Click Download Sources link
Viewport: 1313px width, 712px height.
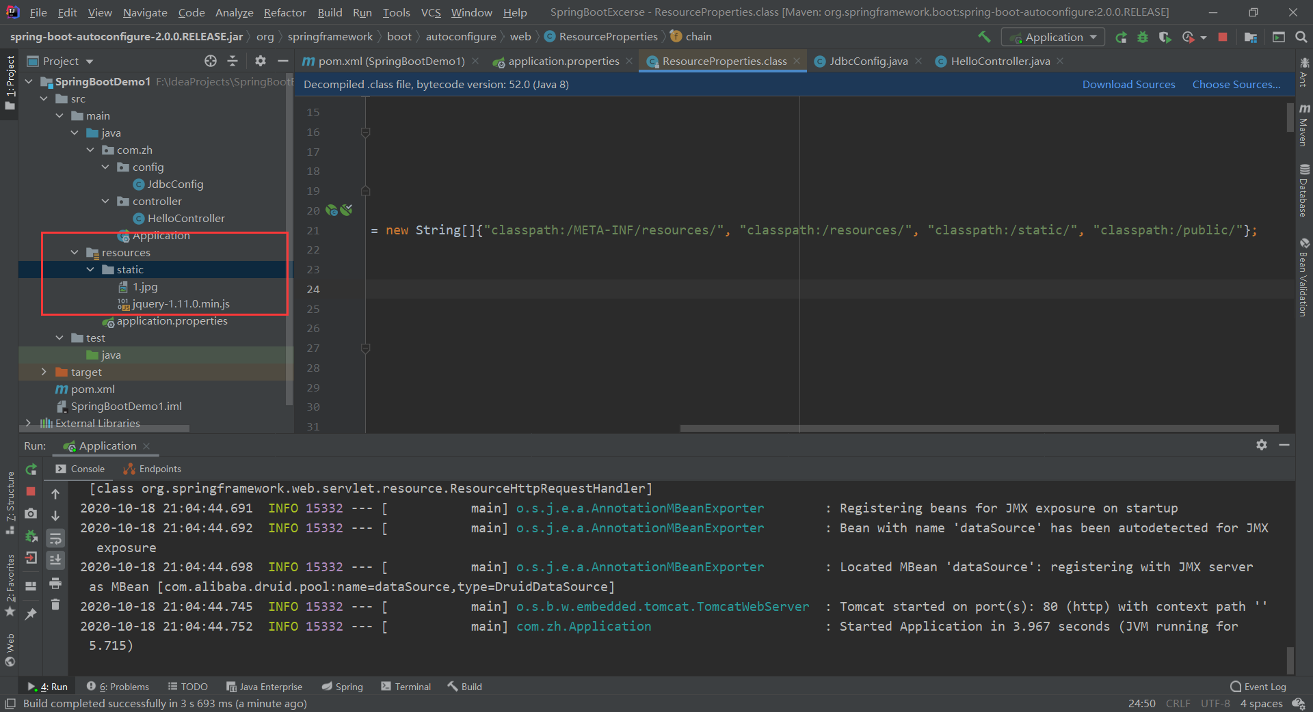[1128, 84]
